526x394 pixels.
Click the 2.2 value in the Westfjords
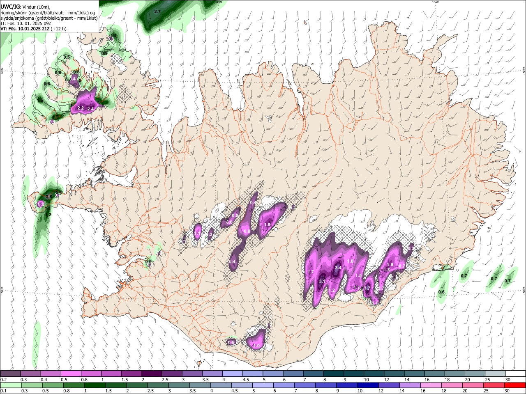pyautogui.click(x=81, y=108)
